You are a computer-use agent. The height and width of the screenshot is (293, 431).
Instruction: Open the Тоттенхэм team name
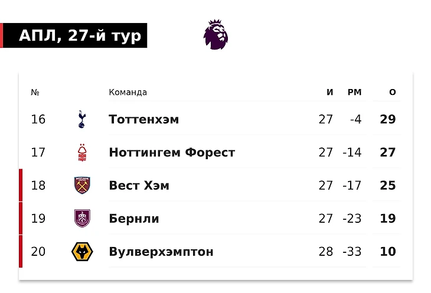[143, 119]
